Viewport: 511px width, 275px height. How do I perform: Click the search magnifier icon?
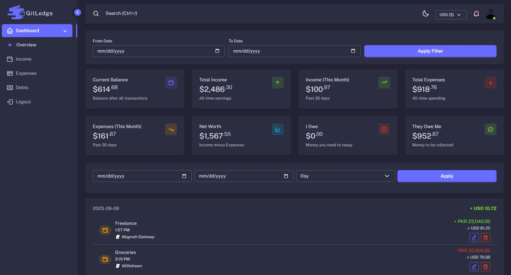96,14
